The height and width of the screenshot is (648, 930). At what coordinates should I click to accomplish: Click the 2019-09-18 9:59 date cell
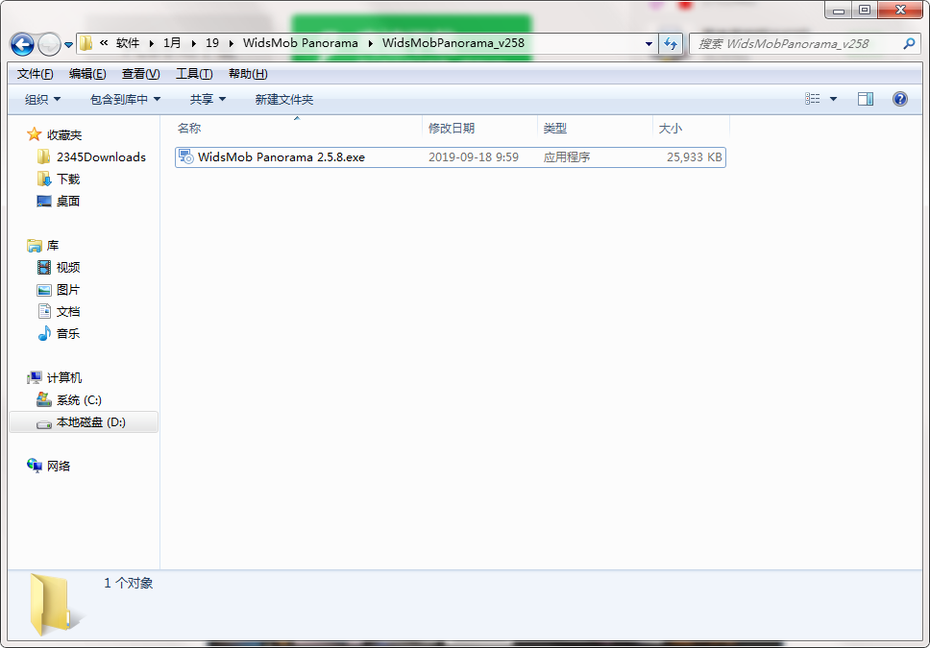tap(474, 157)
